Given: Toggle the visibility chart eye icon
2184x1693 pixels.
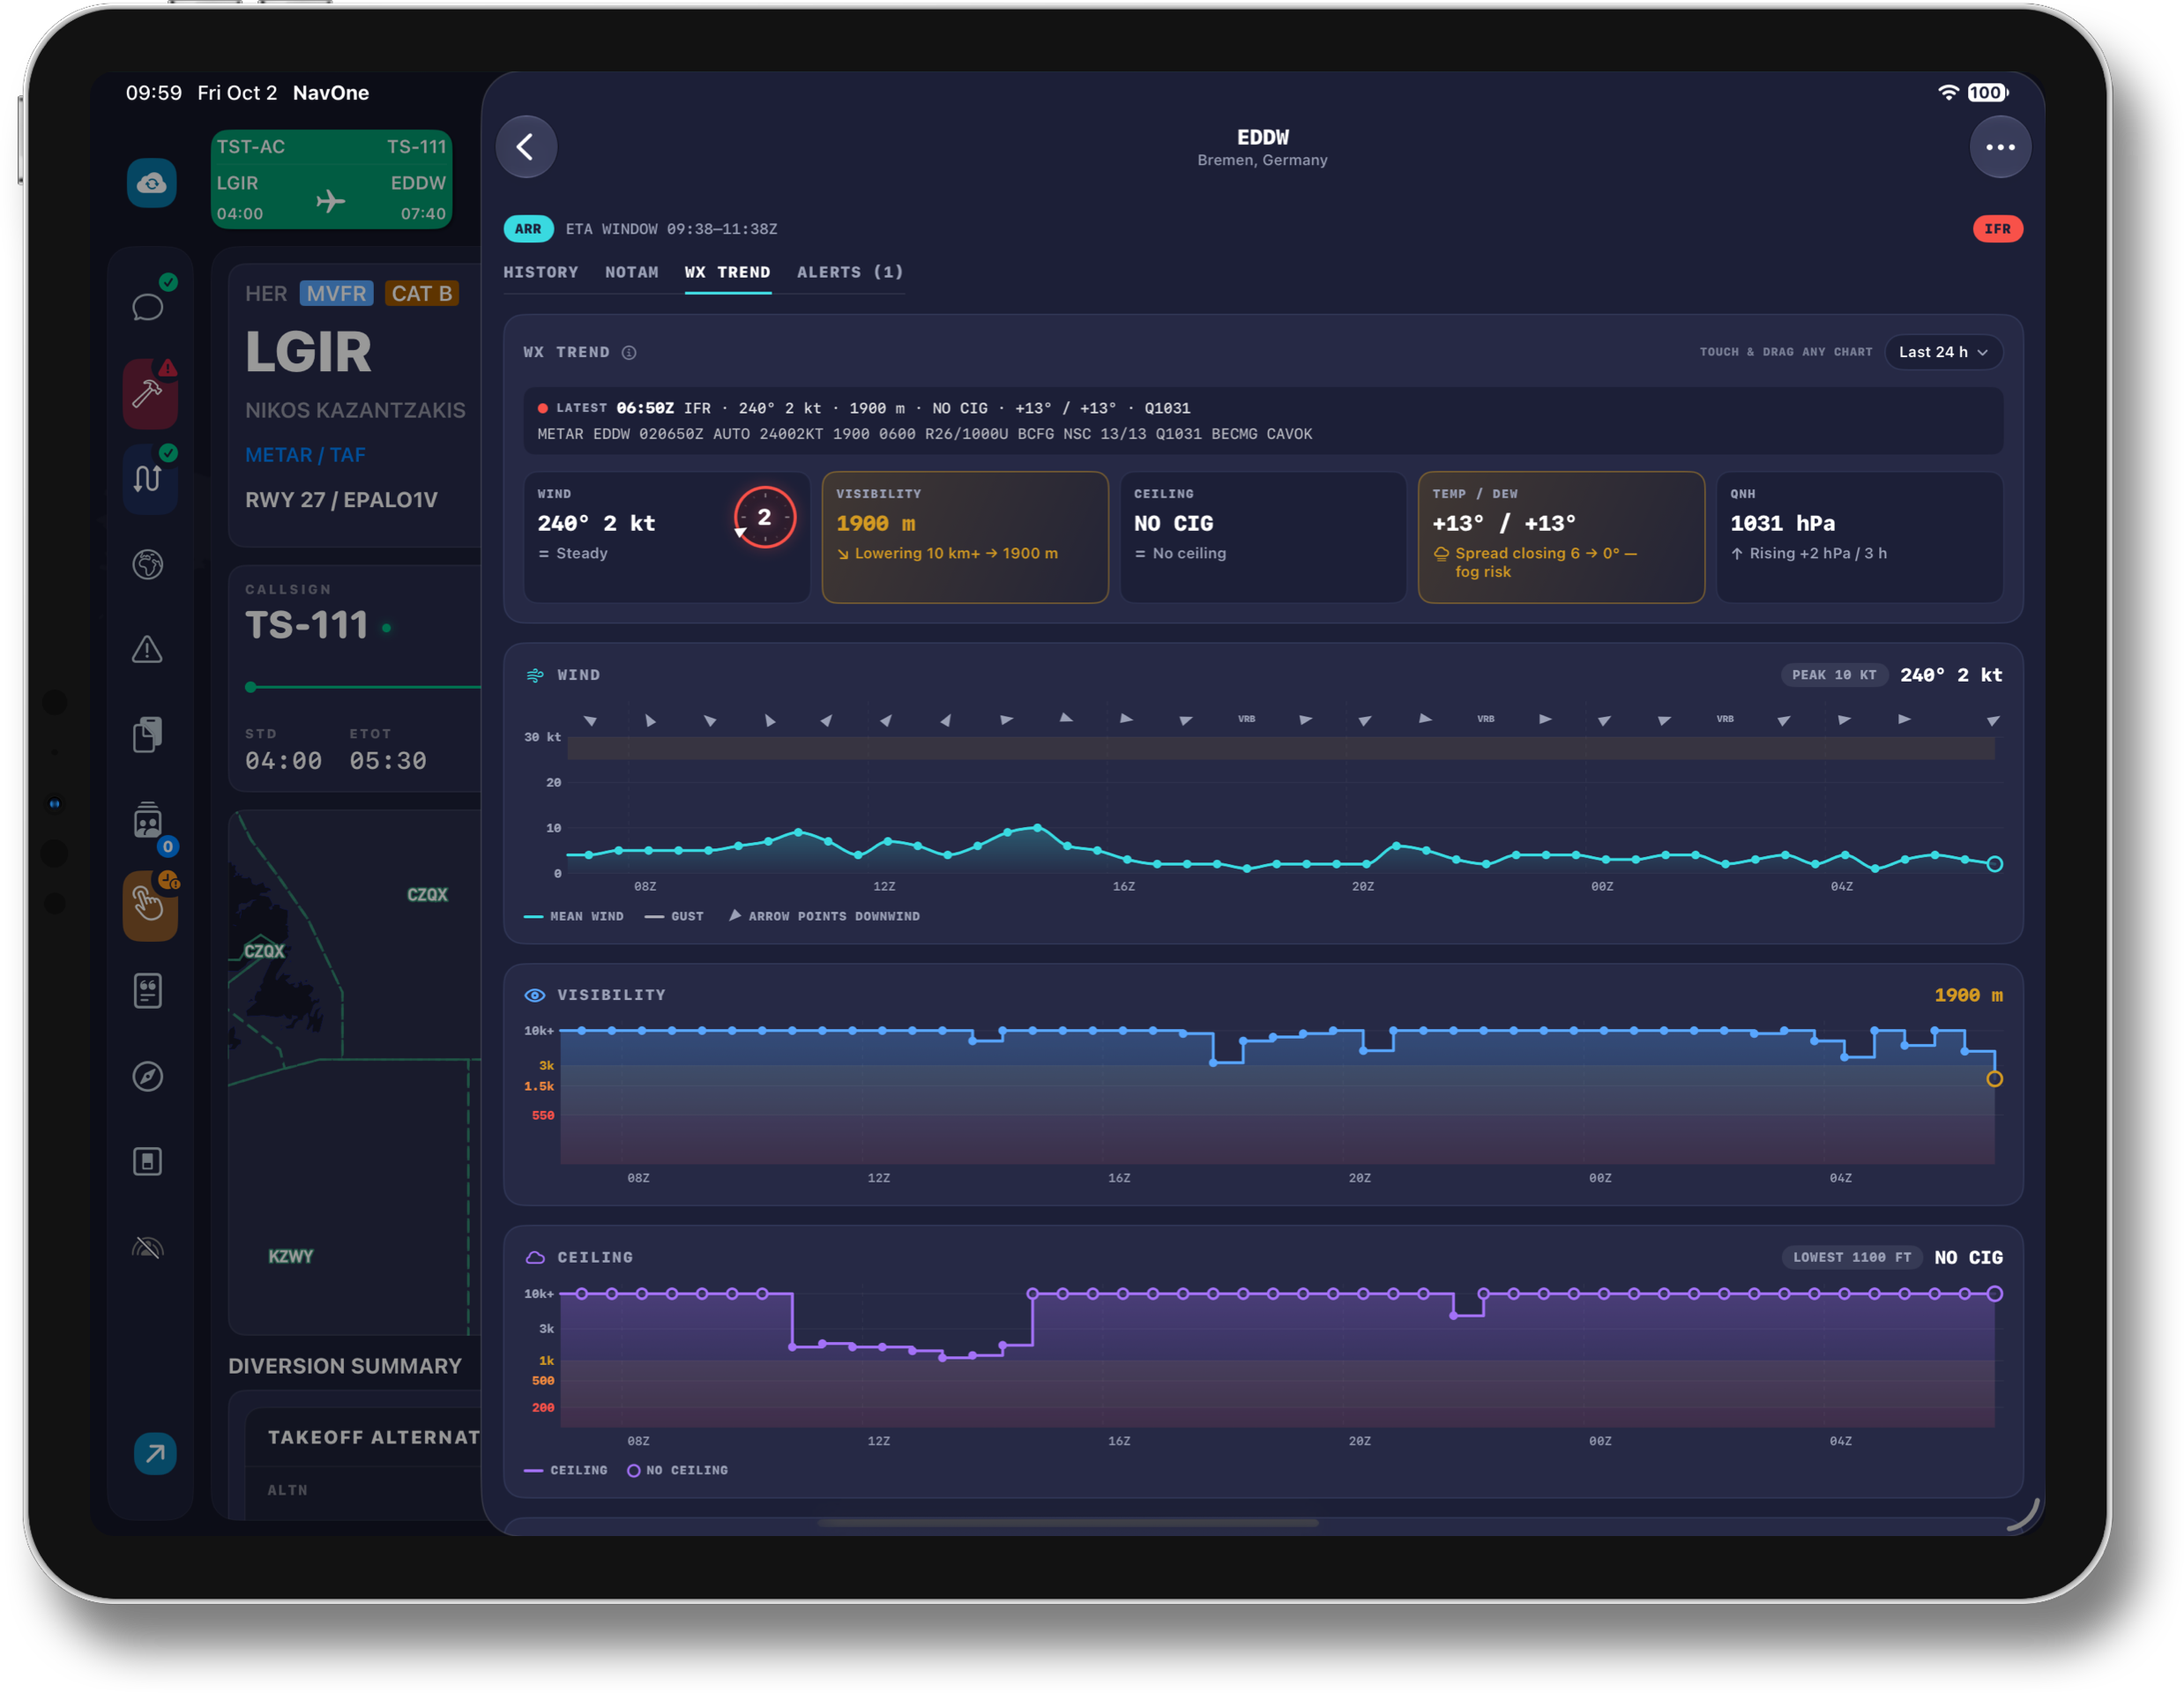Looking at the screenshot, I should 535,995.
